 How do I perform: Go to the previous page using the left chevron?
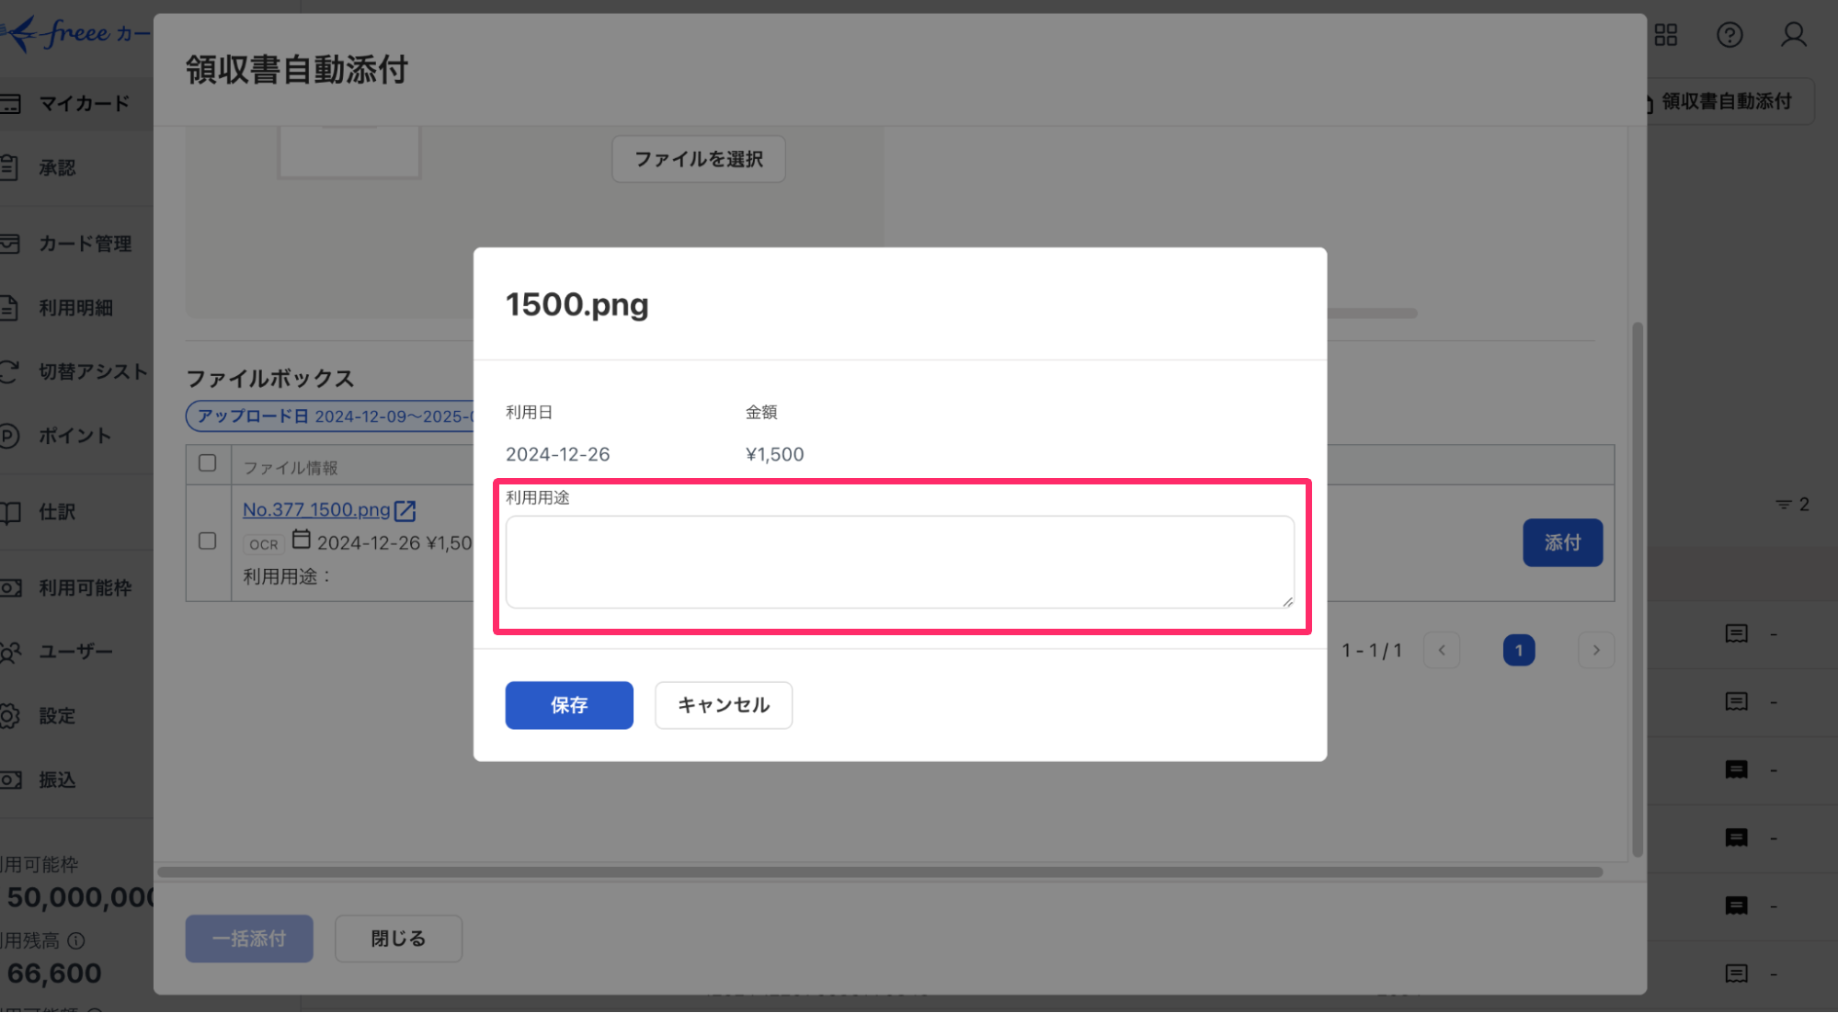[1442, 650]
